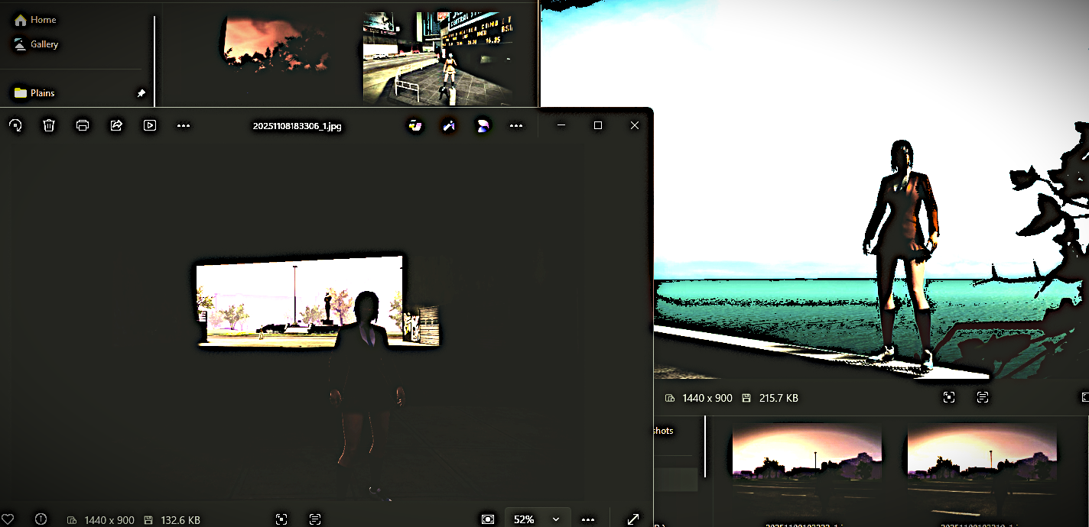Viewport: 1089px width, 527px height.
Task: Open bottom three-dots menu beside zoom
Action: click(x=588, y=519)
